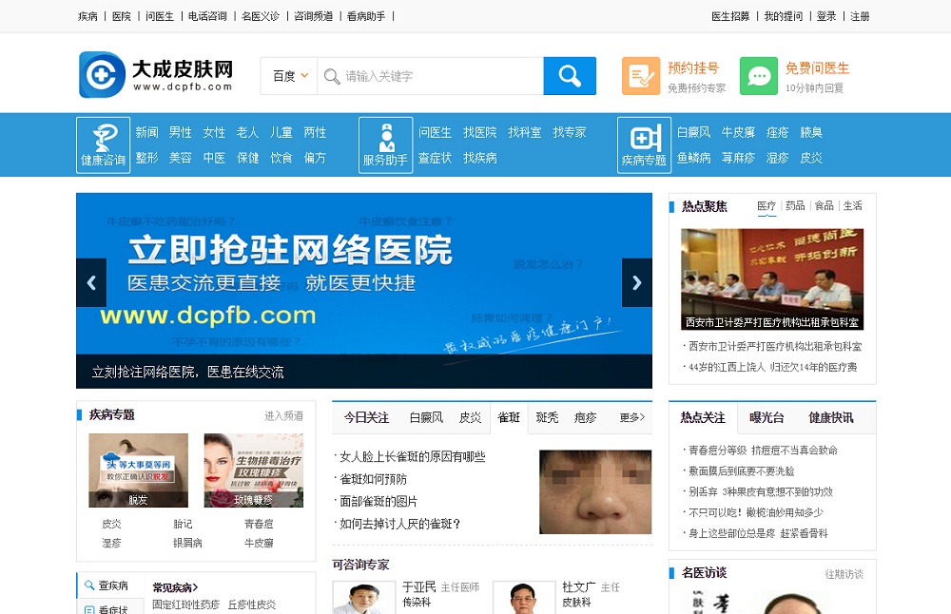
Task: Click the 注册 link
Action: click(860, 16)
